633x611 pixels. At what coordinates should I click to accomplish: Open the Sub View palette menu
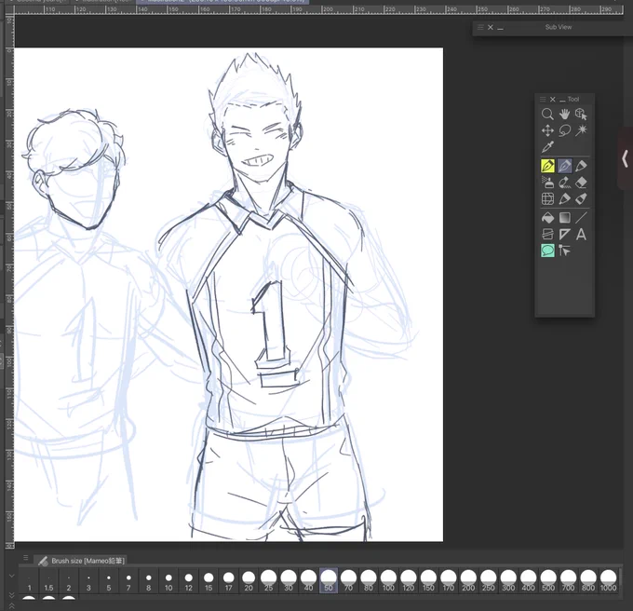point(480,27)
